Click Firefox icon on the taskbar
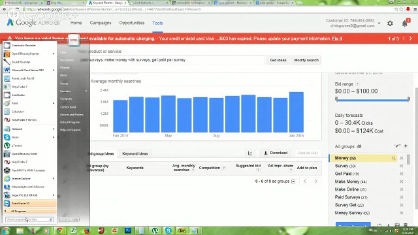The width and height of the screenshot is (418, 235). coord(87,230)
